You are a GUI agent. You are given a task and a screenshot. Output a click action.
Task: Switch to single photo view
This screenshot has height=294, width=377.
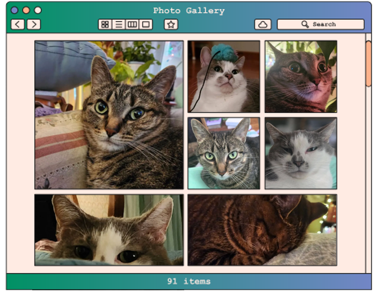146,24
